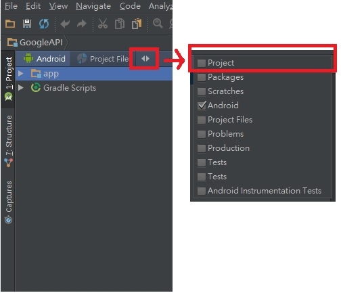
Task: Switch to the Project Files tab
Action: point(103,59)
